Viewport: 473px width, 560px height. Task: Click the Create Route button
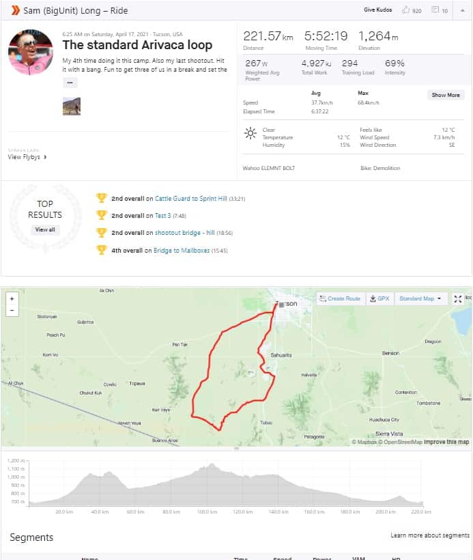pyautogui.click(x=340, y=298)
